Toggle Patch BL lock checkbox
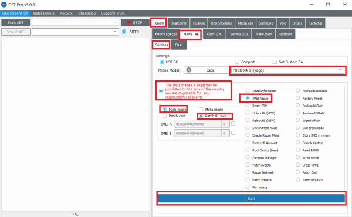This screenshot has width=352, height=217. [201, 116]
